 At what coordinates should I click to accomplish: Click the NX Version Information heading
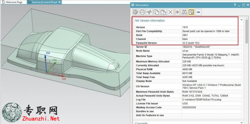(x=150, y=20)
